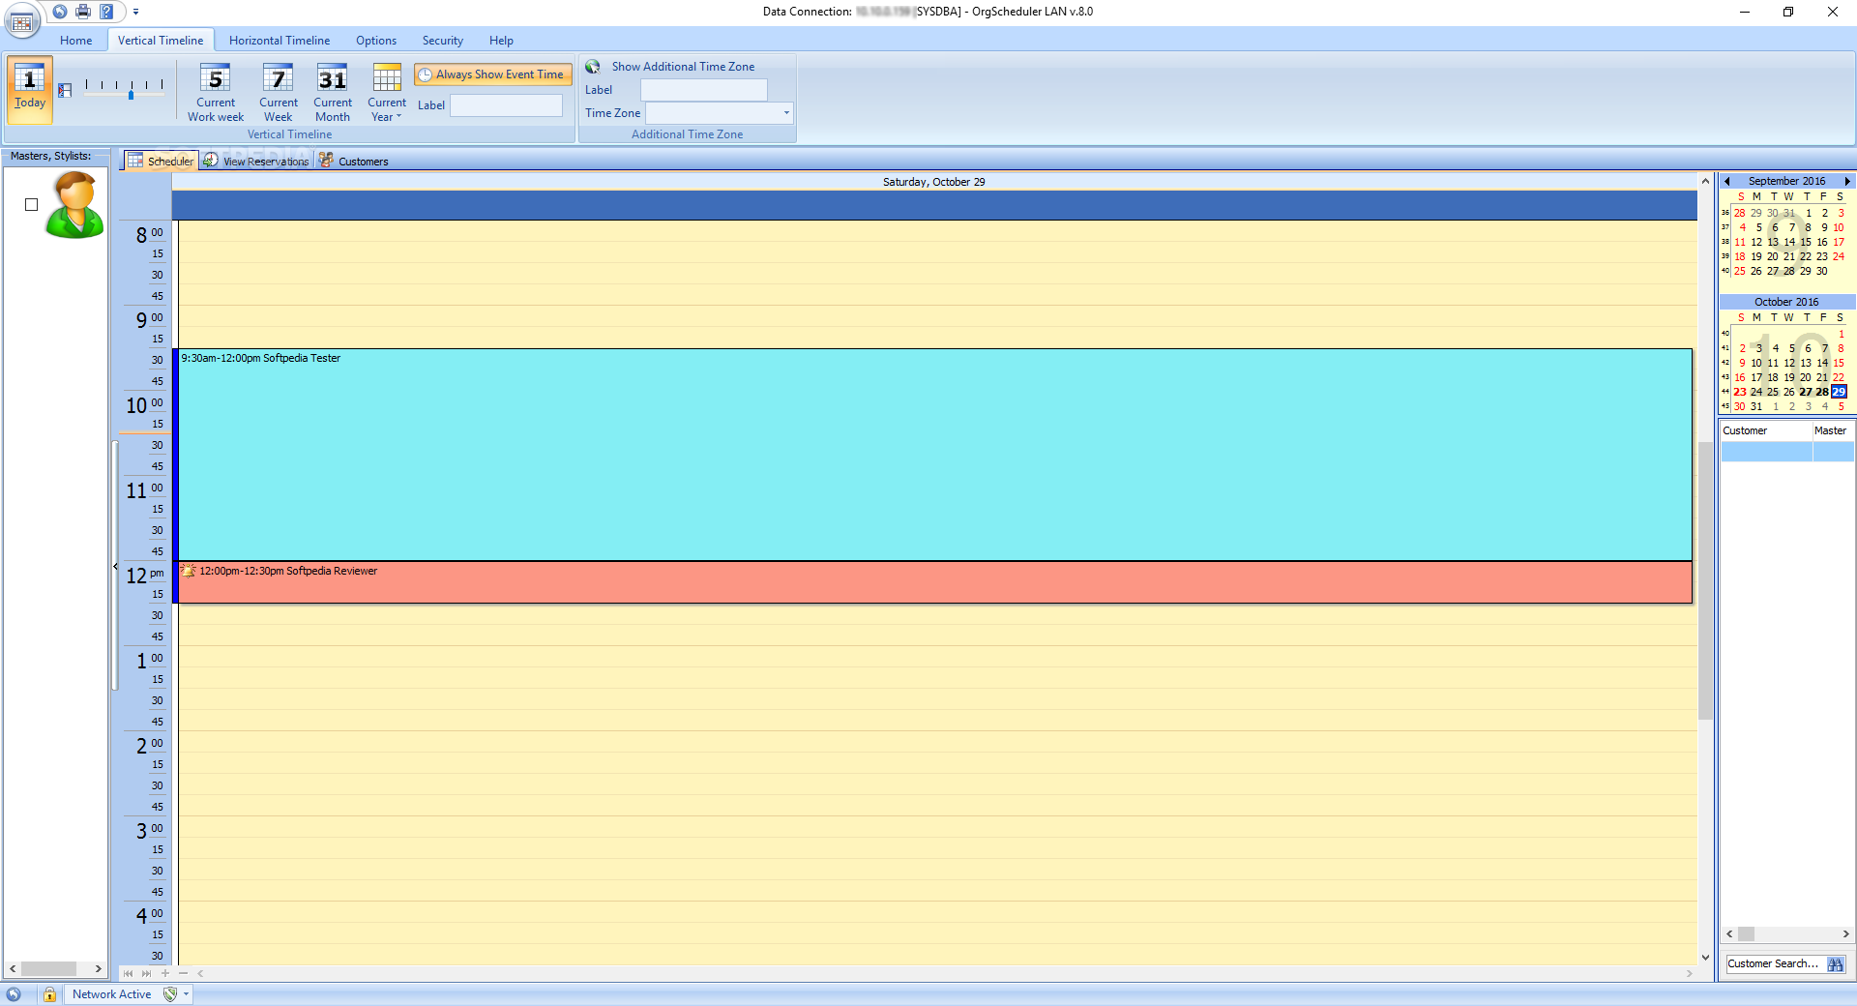This screenshot has width=1857, height=1006.
Task: Expand the quick access toolbar customize arrow
Action: coord(135,13)
